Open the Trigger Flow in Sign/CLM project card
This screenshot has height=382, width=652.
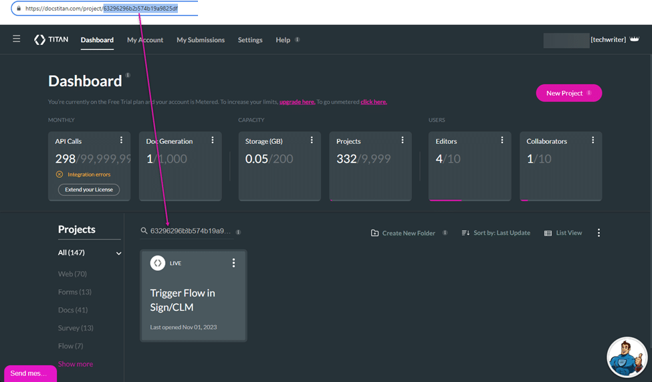[193, 296]
